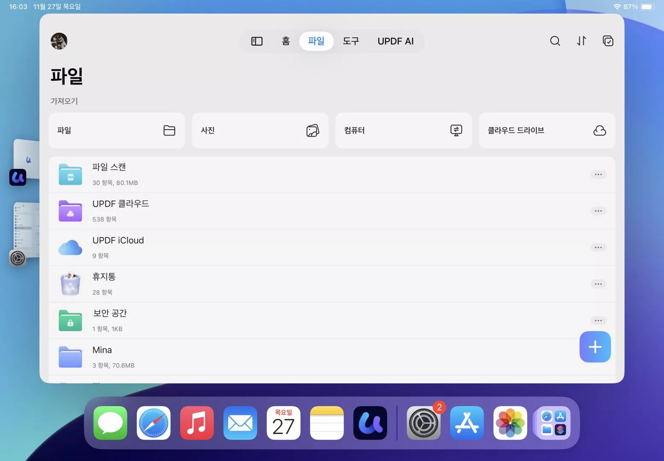Toggle the sidebar panel icon

click(257, 41)
